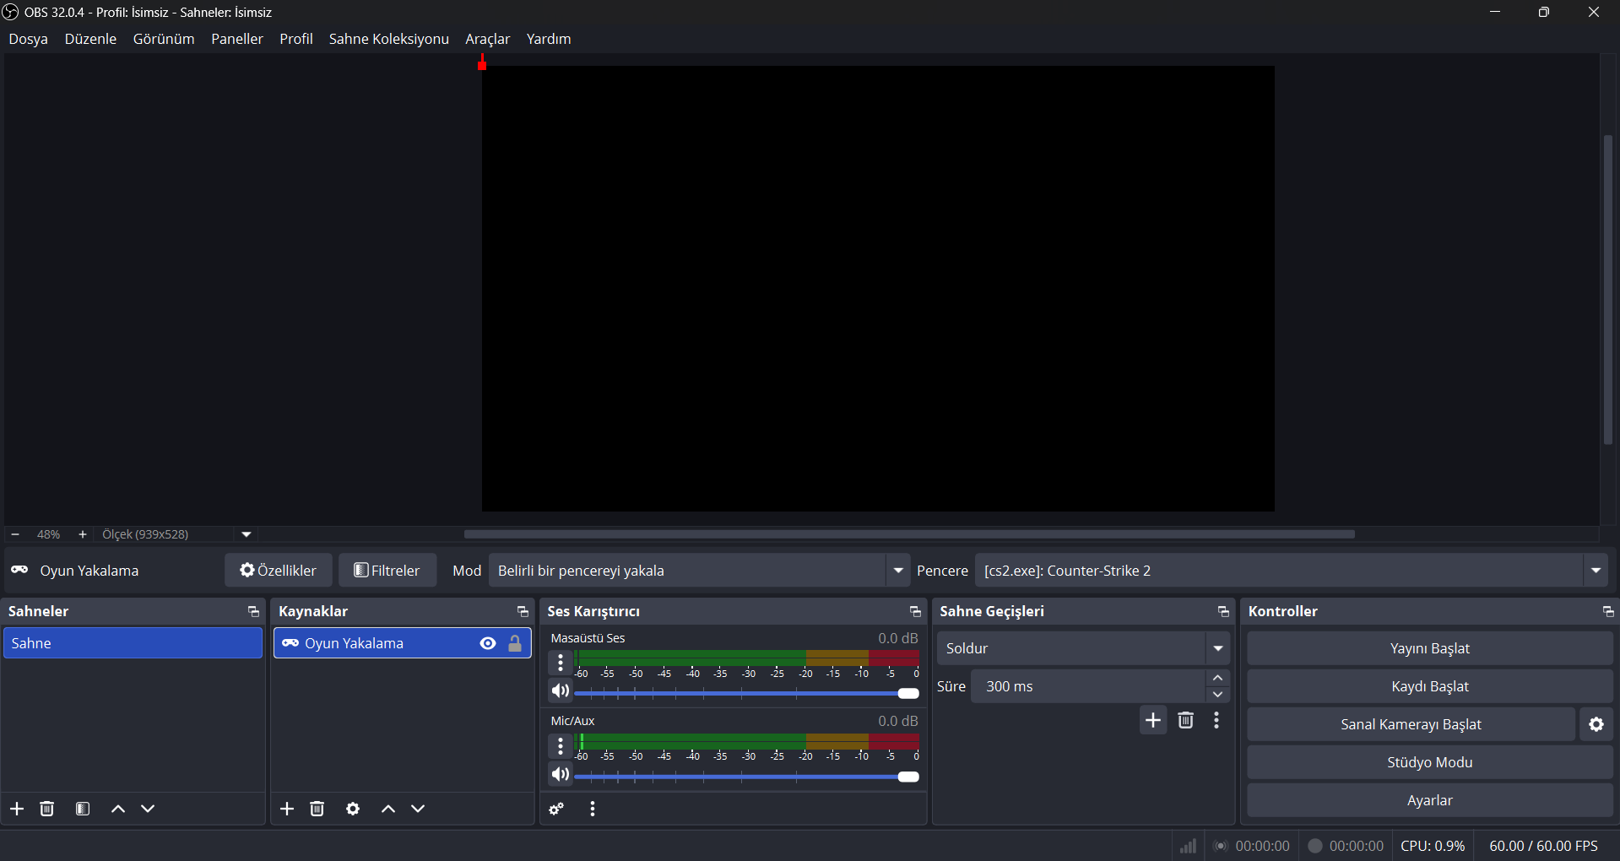This screenshot has height=861, width=1620.
Task: Expand the Soldur transition dropdown
Action: pos(1217,648)
